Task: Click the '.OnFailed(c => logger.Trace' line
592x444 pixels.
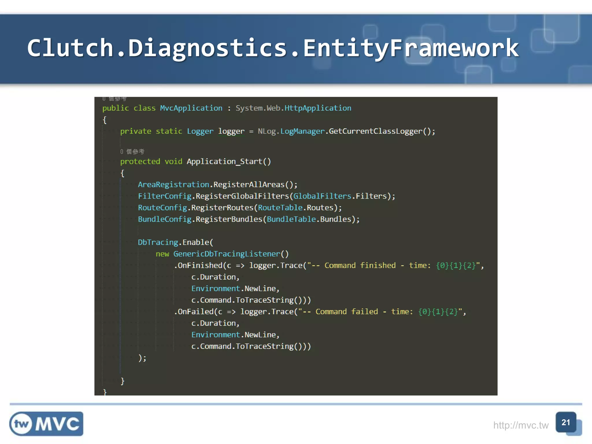Action: pos(320,312)
